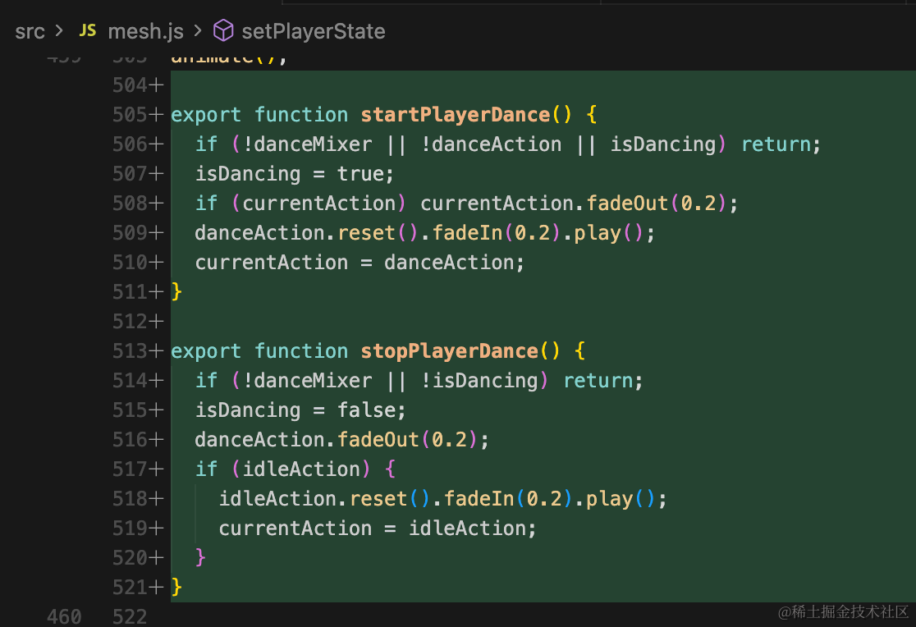This screenshot has height=627, width=916.
Task: Click the 'return;' keyword on line 506
Action: coord(781,144)
